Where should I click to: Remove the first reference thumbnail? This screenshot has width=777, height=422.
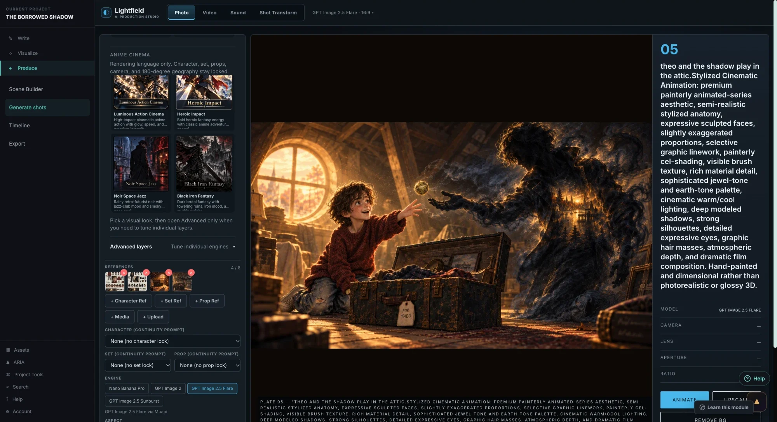click(124, 273)
